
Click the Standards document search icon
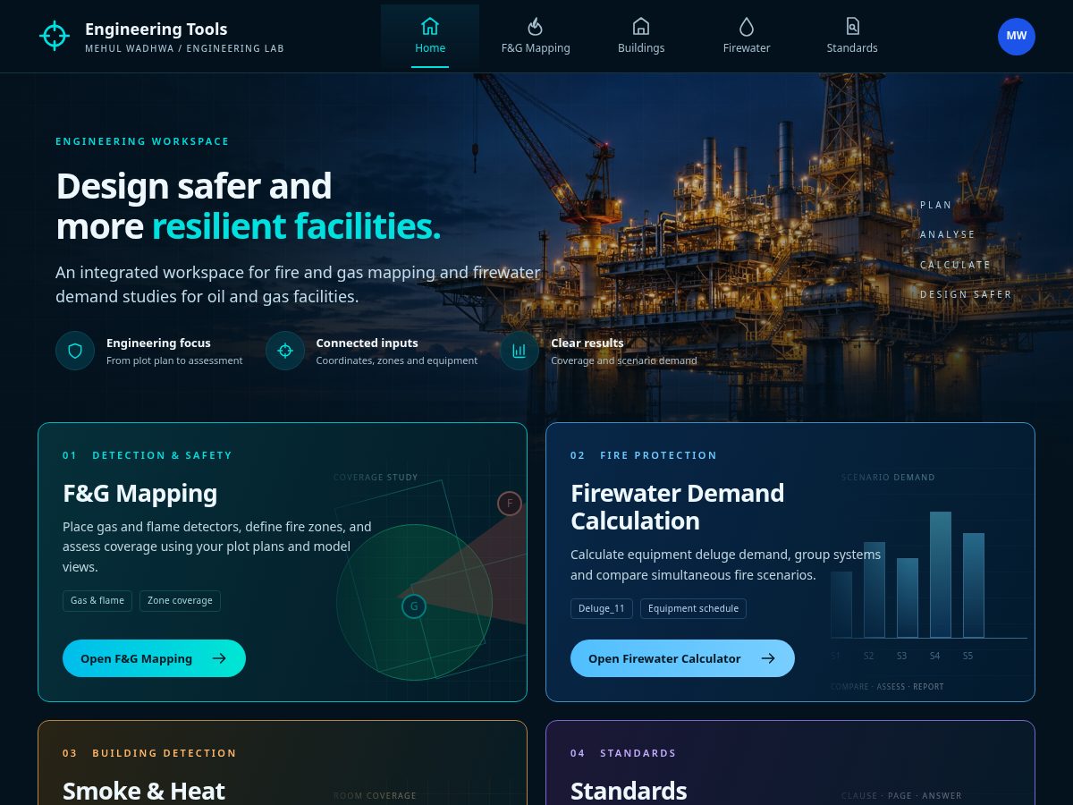point(852,26)
